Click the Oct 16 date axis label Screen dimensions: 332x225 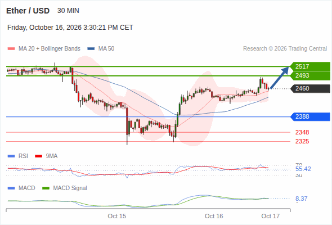(214, 216)
